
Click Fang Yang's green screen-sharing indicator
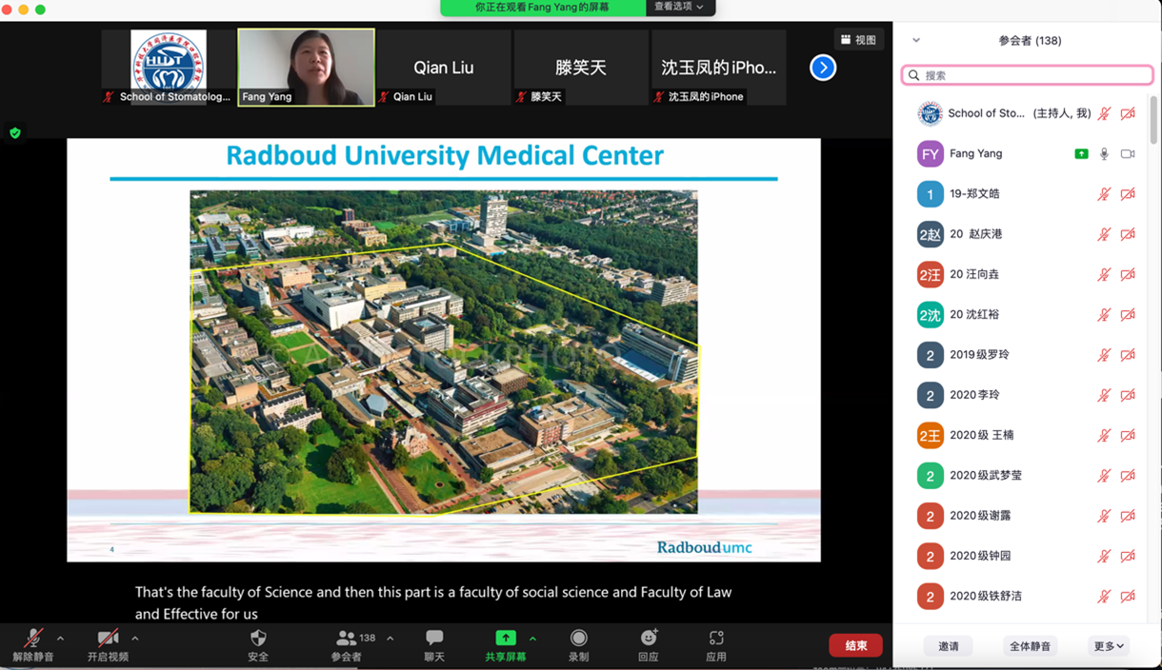(1081, 154)
